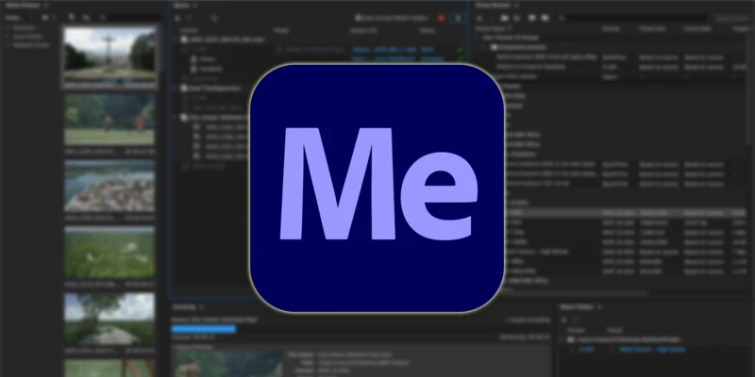Select the Preset Browser panel tab
755x377 pixels.
pyautogui.click(x=494, y=5)
